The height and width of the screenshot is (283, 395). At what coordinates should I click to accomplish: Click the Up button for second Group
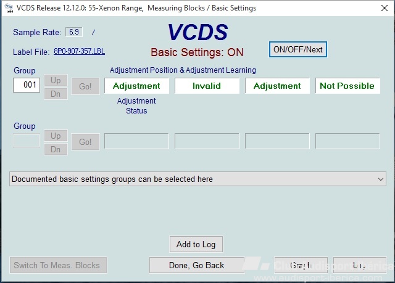[x=56, y=136]
